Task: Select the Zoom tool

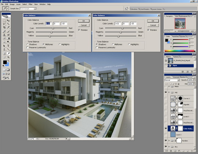Action: tap(8, 57)
